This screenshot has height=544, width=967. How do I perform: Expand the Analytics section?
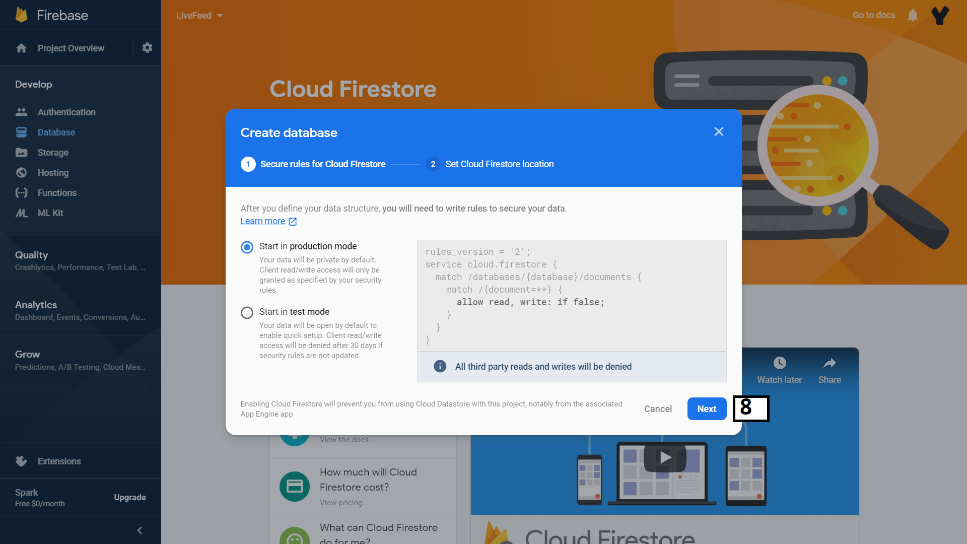(81, 310)
